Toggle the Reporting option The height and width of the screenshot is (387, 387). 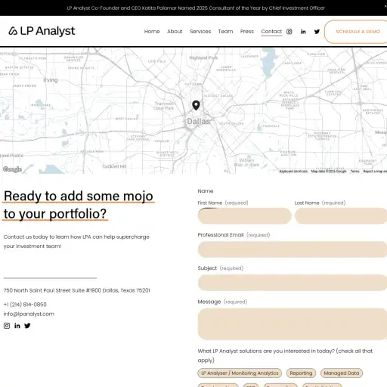[301, 373]
